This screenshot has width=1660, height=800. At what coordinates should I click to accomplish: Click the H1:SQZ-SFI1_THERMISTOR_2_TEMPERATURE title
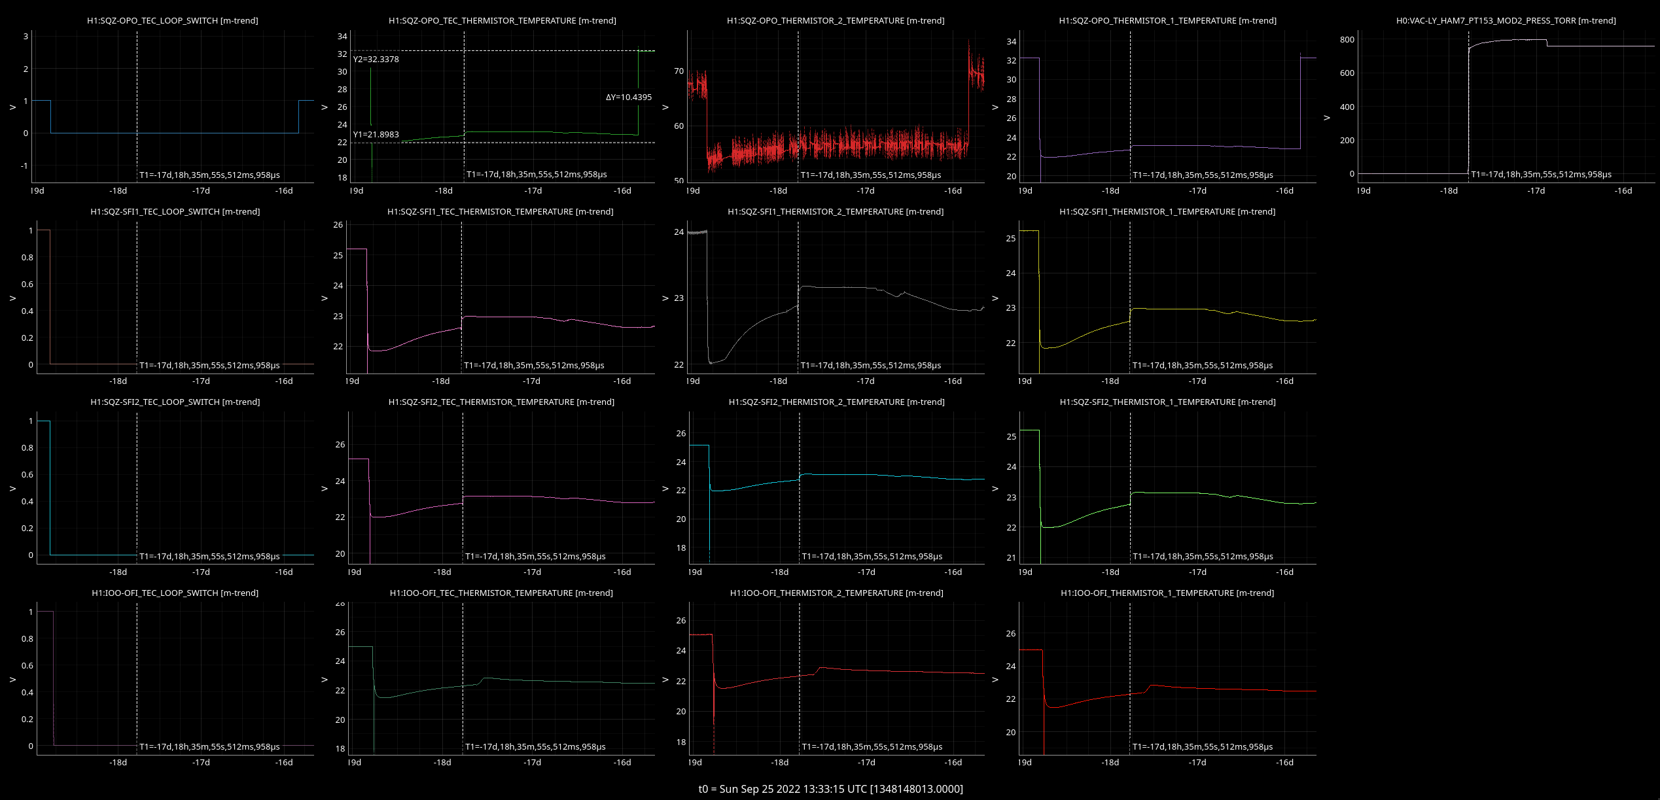(836, 212)
